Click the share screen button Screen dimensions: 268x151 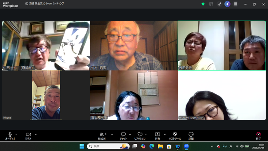[x=157, y=136]
